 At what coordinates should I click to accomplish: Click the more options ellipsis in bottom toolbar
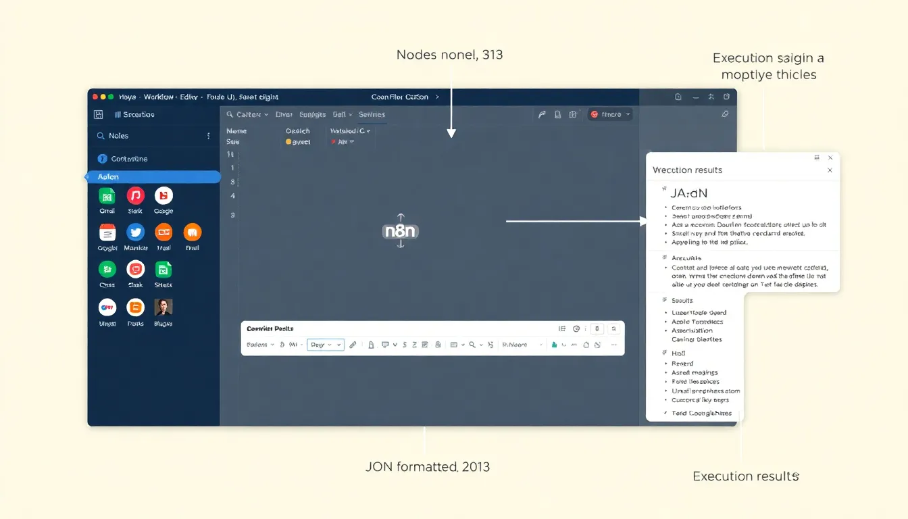coord(613,345)
